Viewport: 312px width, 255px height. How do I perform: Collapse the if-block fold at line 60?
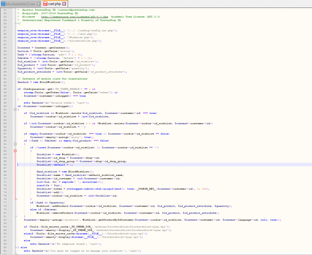(x=15, y=144)
